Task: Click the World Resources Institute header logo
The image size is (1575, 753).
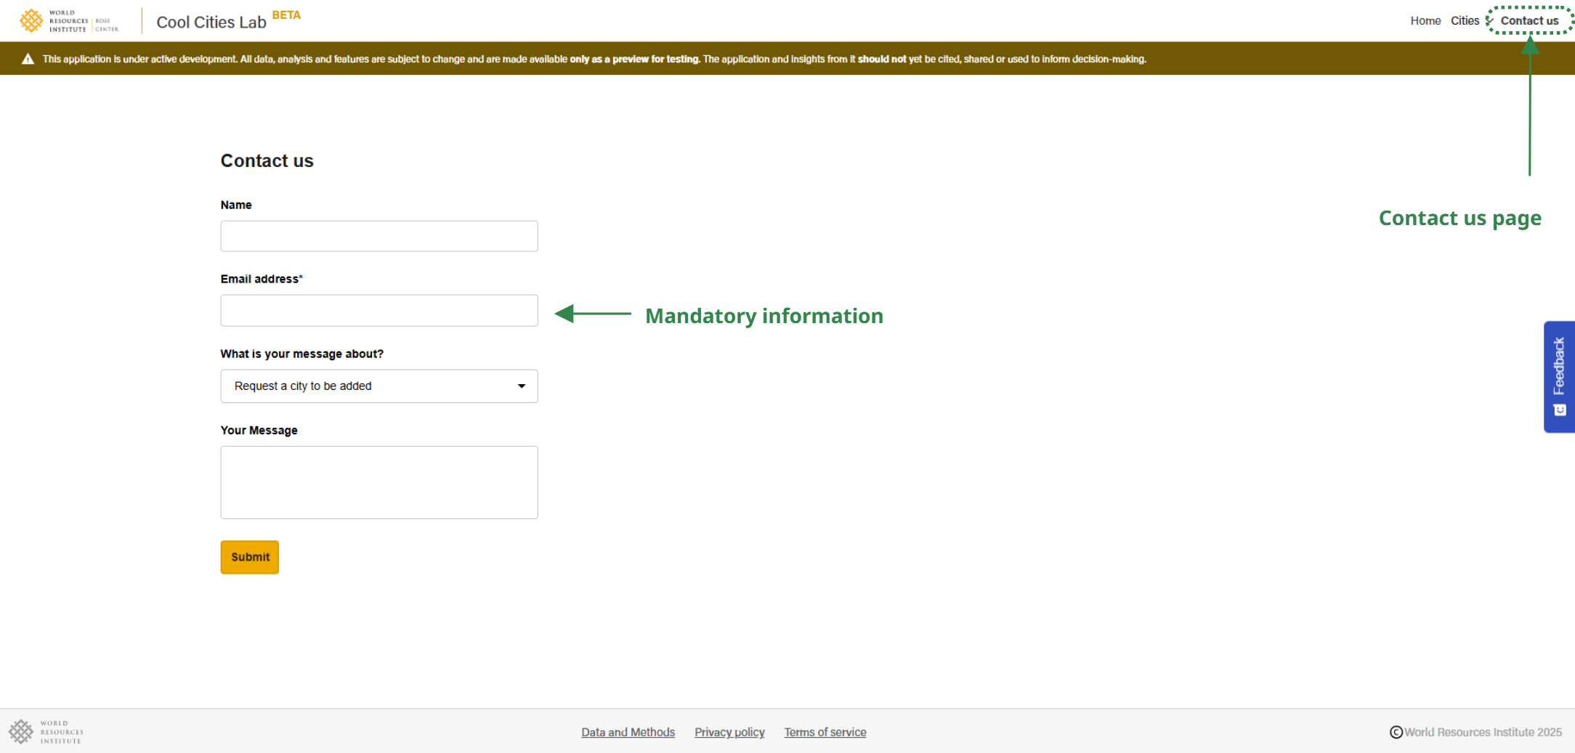Action: coord(68,21)
